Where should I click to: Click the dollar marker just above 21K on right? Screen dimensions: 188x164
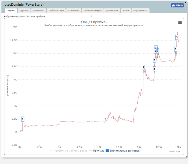click(x=176, y=49)
